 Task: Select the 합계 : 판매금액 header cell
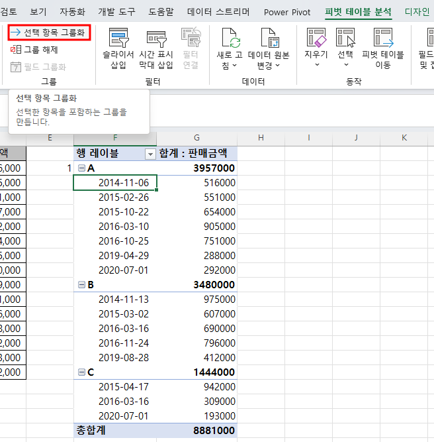196,153
